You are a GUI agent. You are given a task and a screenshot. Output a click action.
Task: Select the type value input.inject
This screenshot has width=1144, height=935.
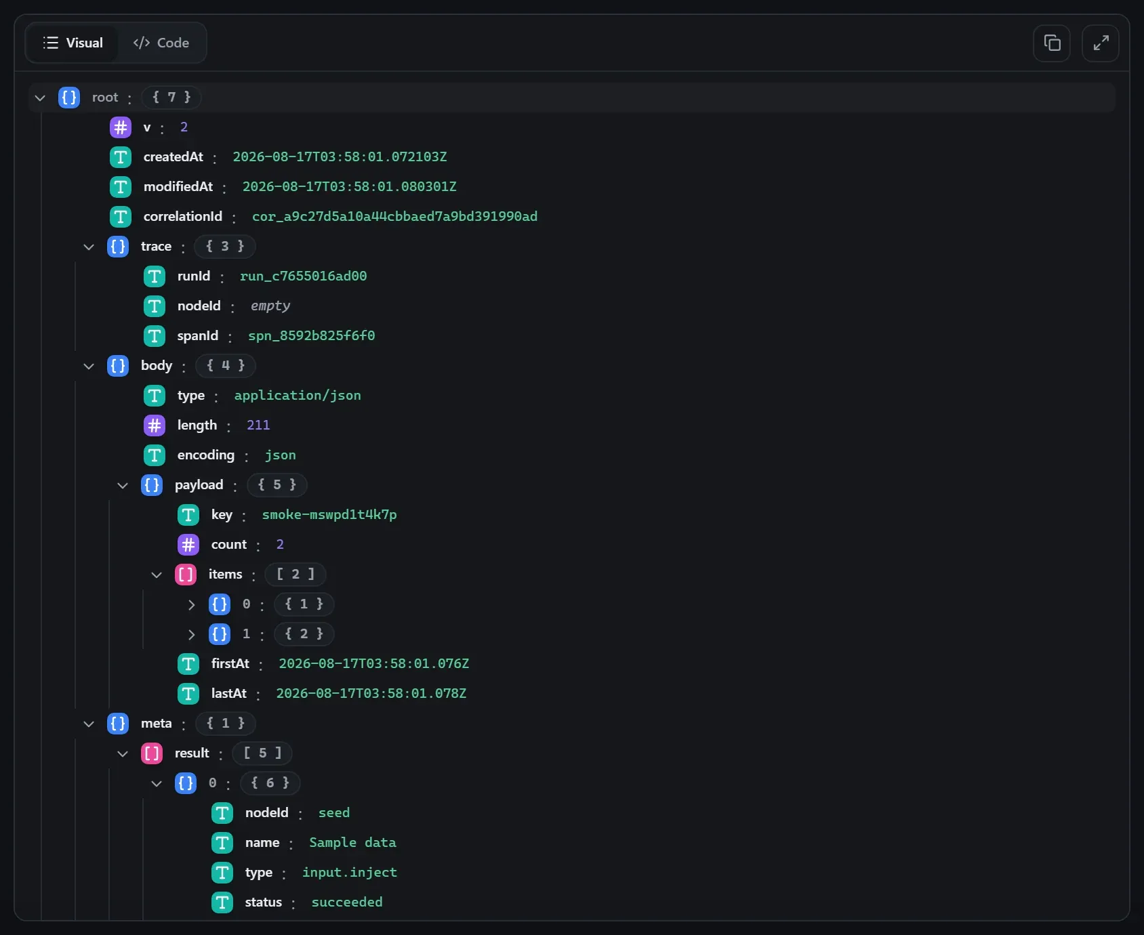350,873
